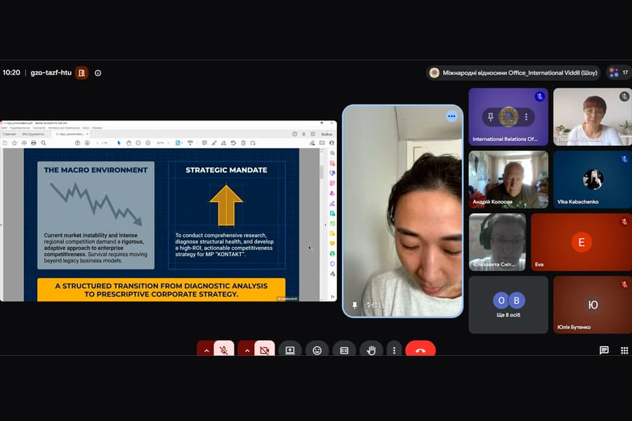Open options on the pinned speaker tile
The height and width of the screenshot is (421, 632).
coord(452,116)
